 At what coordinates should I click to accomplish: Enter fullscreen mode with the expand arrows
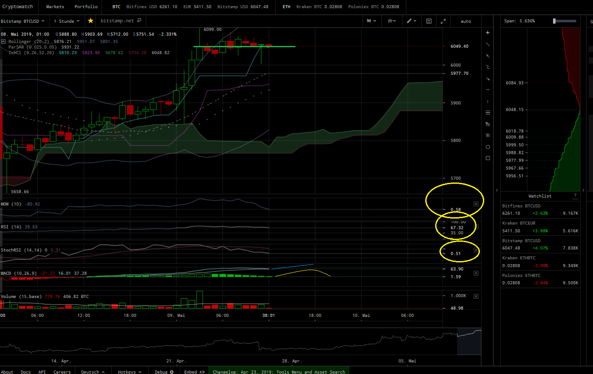pyautogui.click(x=442, y=21)
